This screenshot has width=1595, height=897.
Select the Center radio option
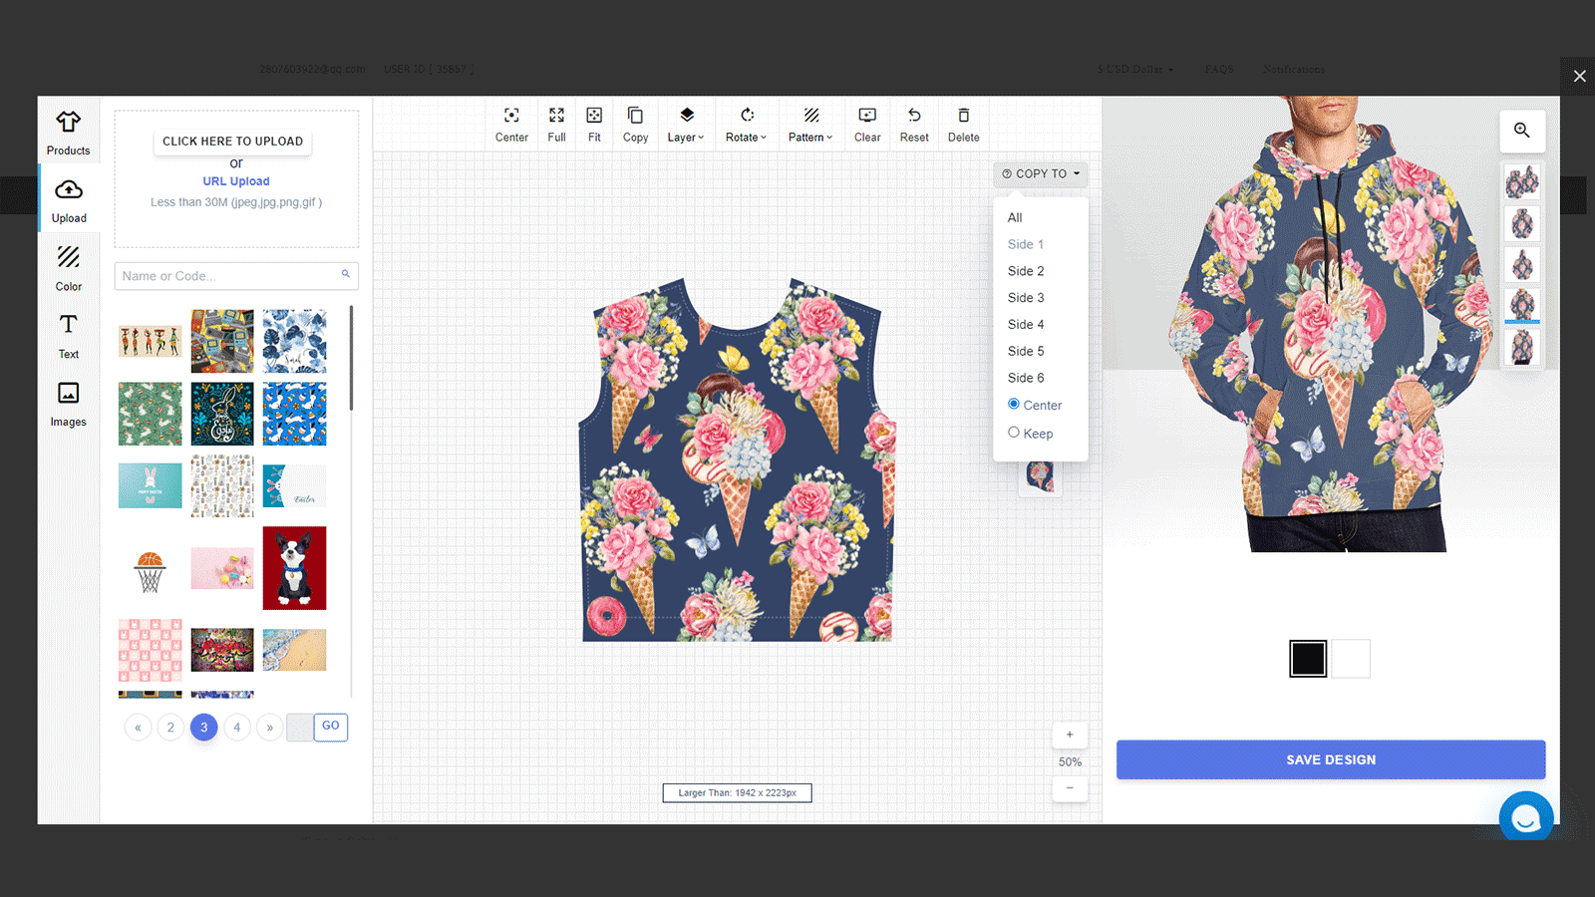[x=1013, y=405]
